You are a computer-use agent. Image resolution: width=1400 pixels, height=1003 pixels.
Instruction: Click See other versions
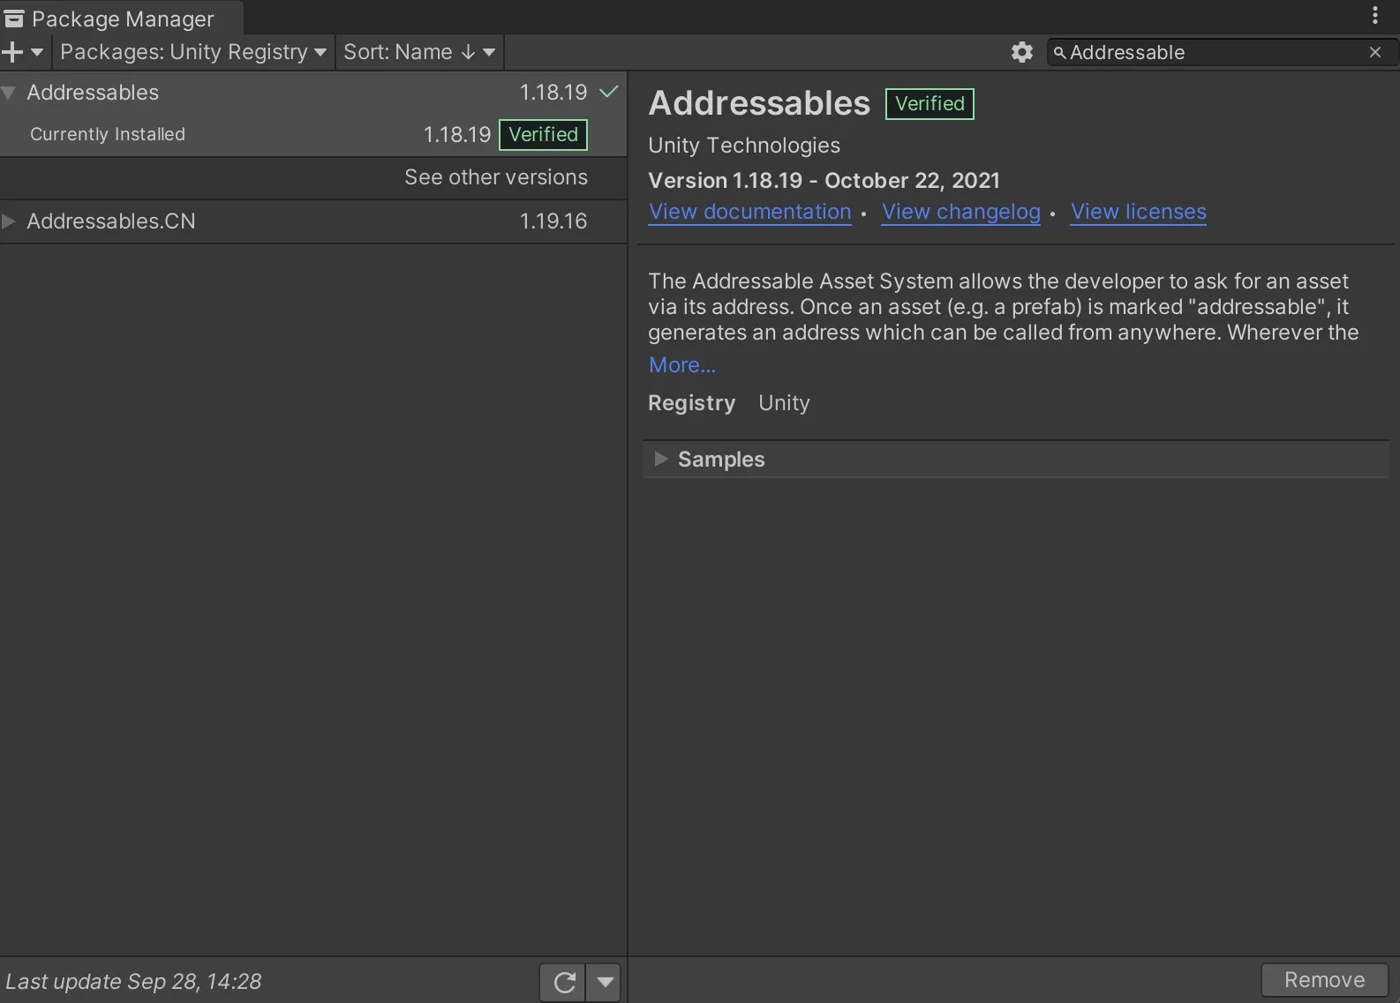click(x=496, y=177)
